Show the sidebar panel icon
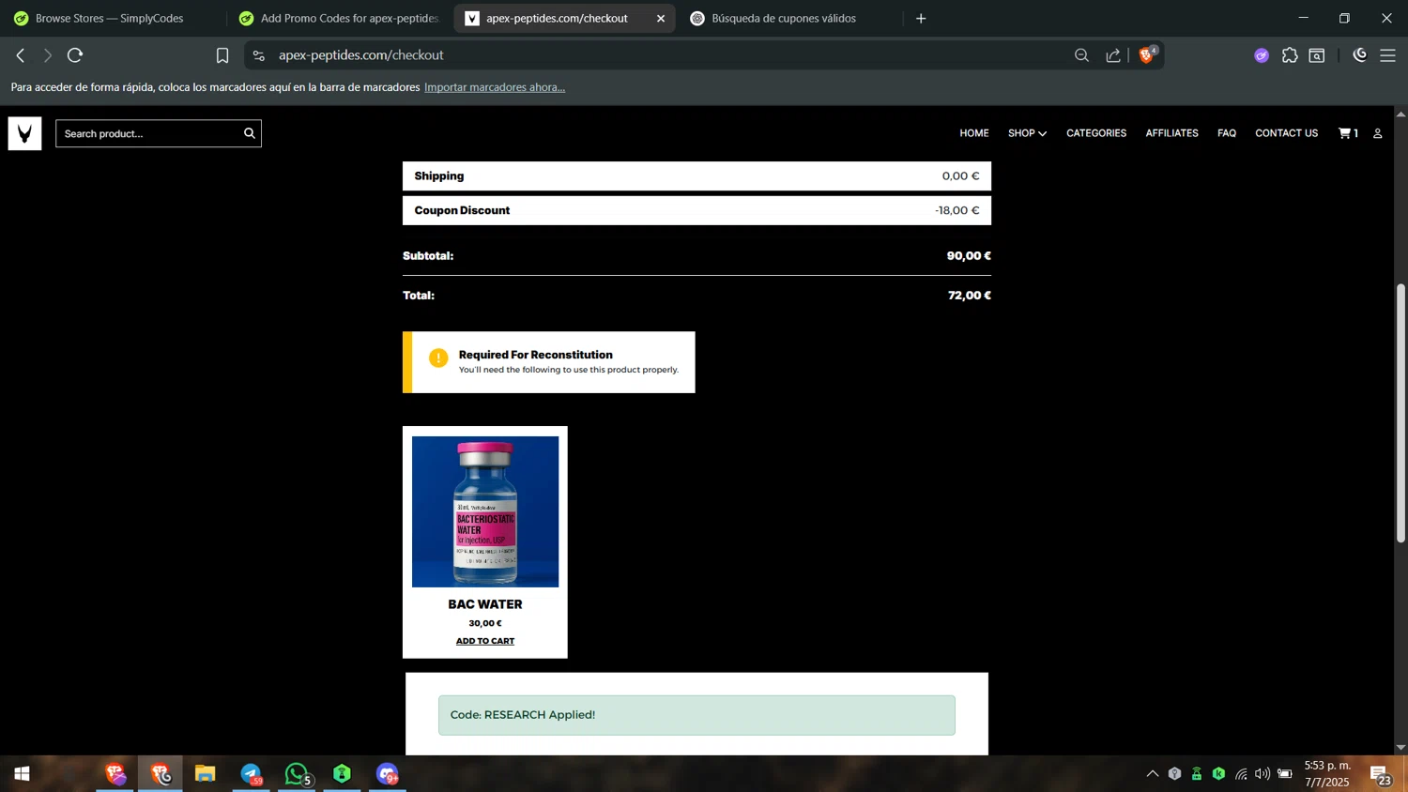Screen dimensions: 1408x792 click(1317, 55)
